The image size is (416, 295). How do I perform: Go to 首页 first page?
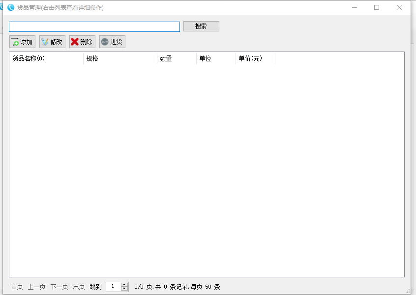coord(17,287)
